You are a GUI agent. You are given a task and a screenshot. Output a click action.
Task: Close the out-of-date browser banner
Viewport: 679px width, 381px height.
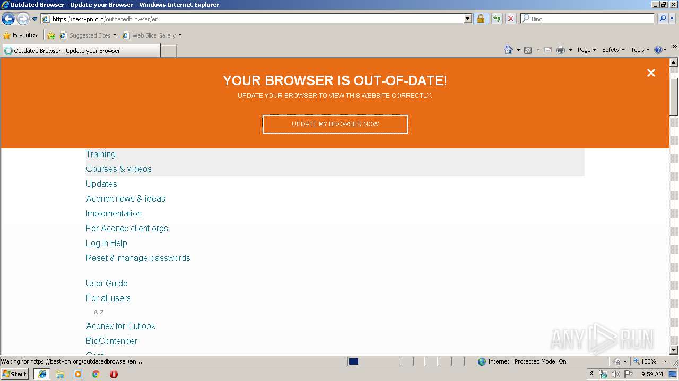click(651, 73)
